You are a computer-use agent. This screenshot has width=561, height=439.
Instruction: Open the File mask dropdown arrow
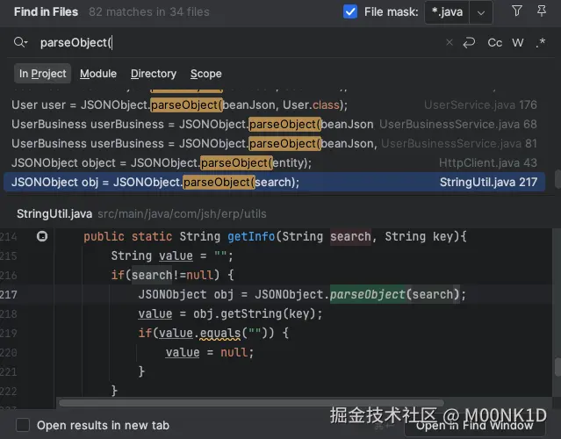click(481, 12)
